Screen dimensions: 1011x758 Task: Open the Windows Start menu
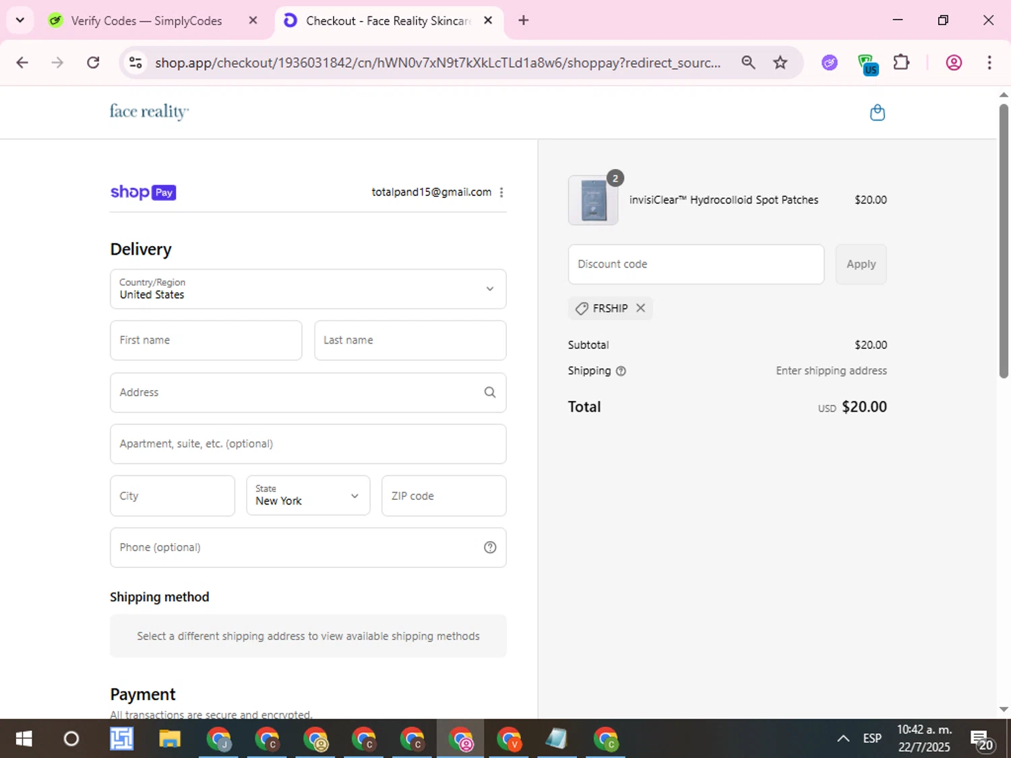[x=24, y=739]
